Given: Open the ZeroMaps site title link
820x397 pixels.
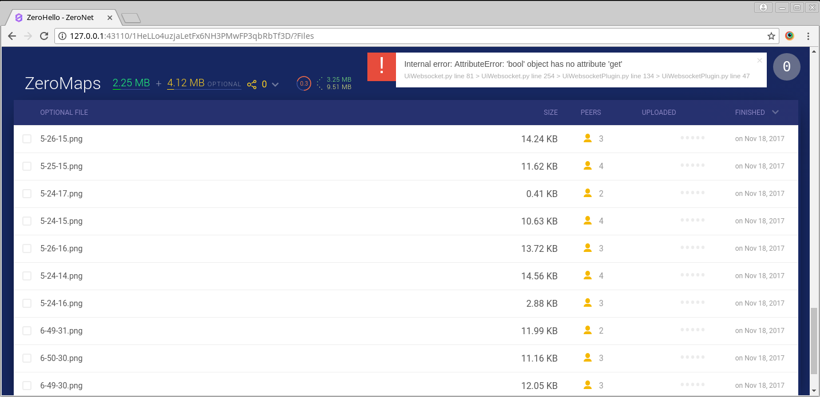Looking at the screenshot, I should [x=63, y=83].
